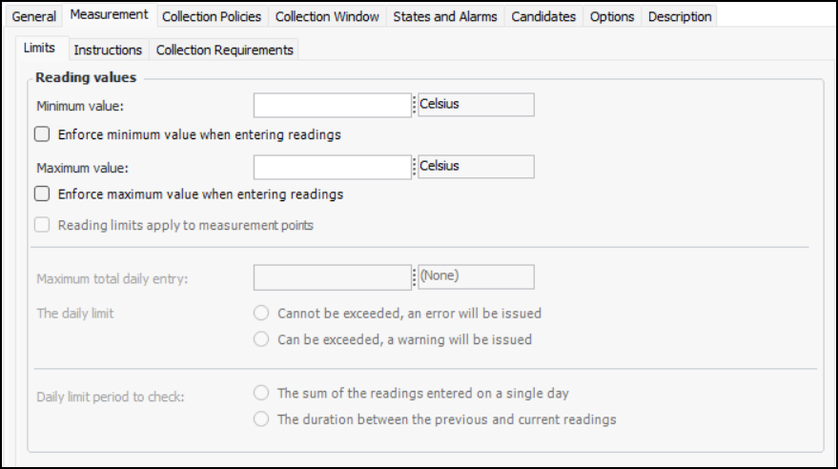Select the Candidates tab

(x=543, y=16)
